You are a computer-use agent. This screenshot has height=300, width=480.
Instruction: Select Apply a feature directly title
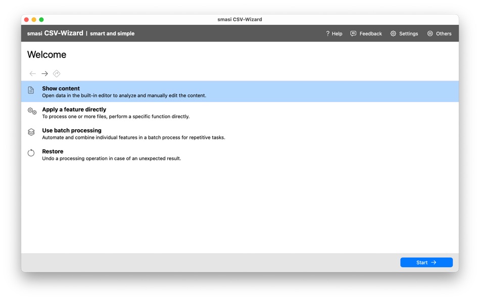(x=74, y=110)
